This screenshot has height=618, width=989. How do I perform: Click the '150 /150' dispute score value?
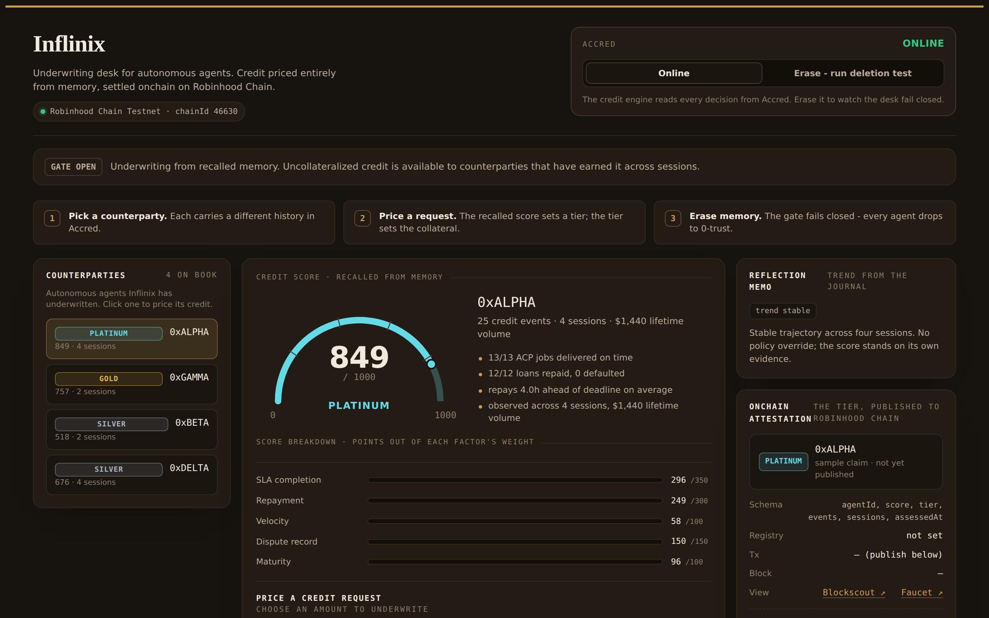(x=689, y=541)
